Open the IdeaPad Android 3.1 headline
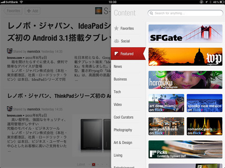The width and height of the screenshot is (225, 168). tap(59, 32)
